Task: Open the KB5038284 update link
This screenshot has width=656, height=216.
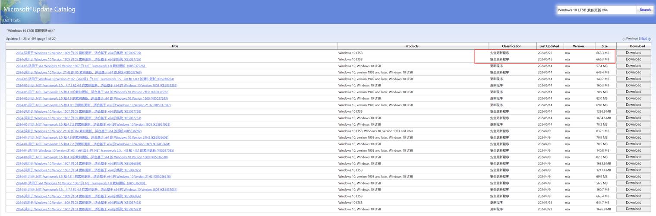Action: tap(95, 79)
